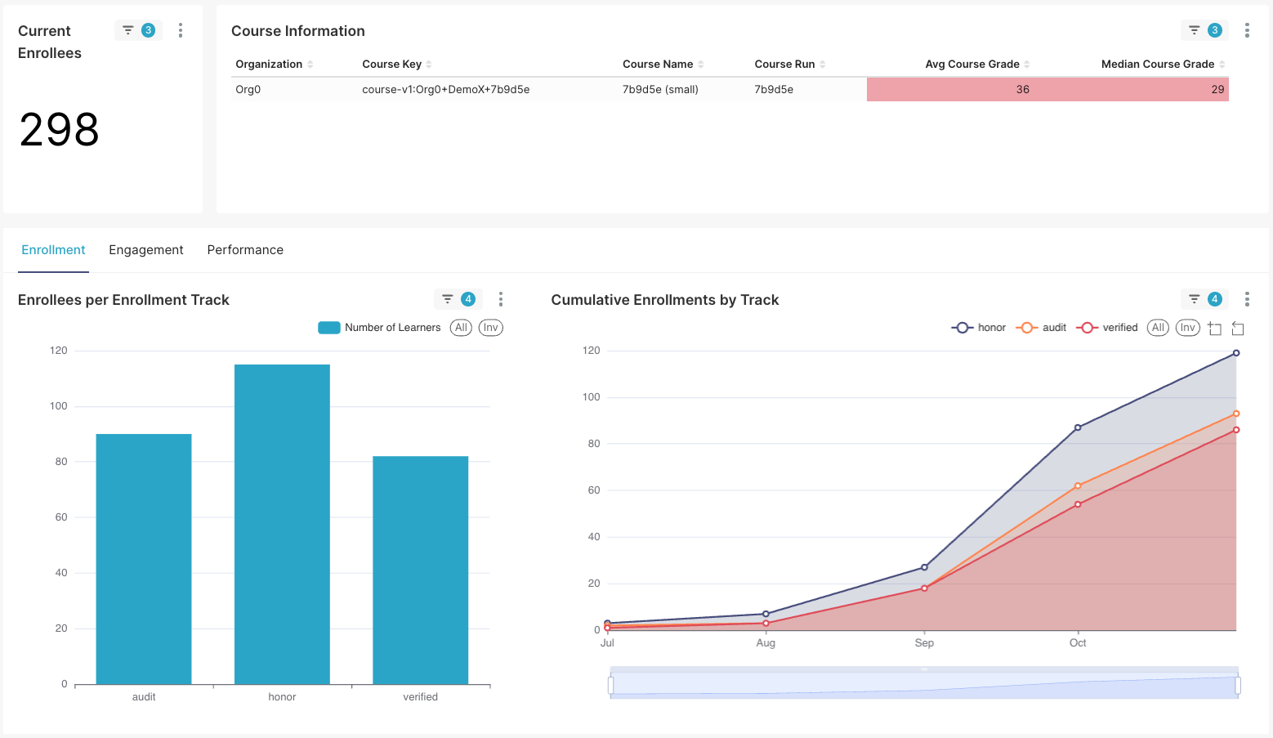Open Current Enrollees three-dot menu
Screen dimensions: 1273x738
(x=181, y=30)
